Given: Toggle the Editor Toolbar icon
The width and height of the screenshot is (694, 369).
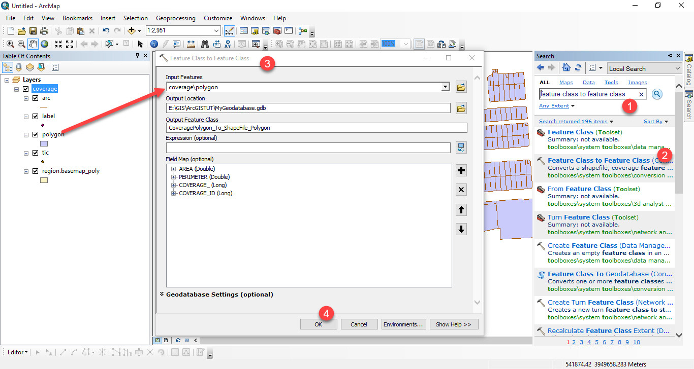Looking at the screenshot, I should [230, 31].
